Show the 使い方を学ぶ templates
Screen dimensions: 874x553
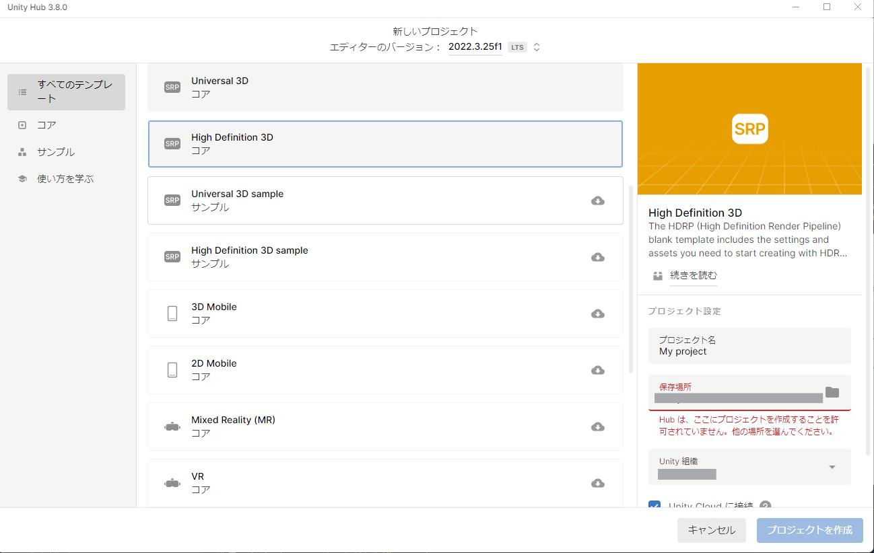coord(66,179)
